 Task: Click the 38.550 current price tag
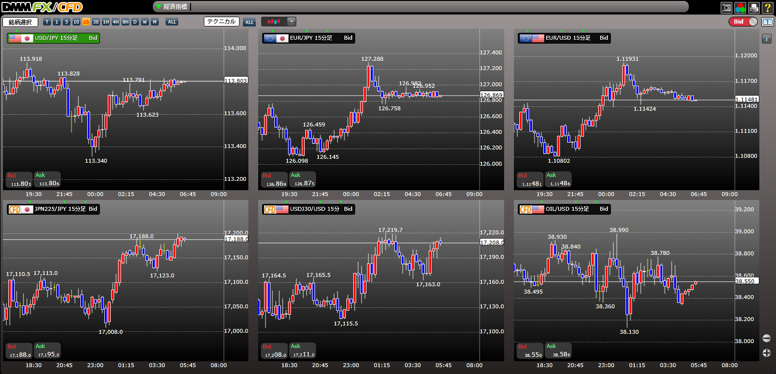point(747,281)
